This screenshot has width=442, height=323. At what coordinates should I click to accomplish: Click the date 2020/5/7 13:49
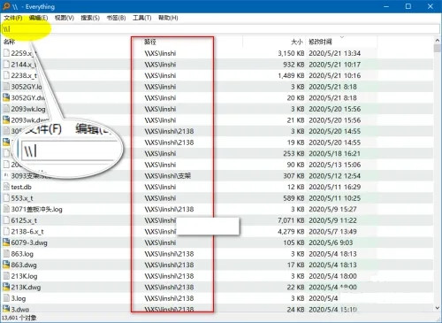coord(332,232)
